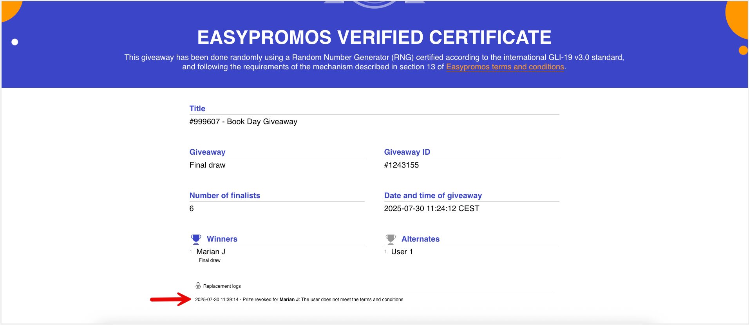Click the 'Replacement logs' label
This screenshot has width=749, height=325.
(222, 286)
